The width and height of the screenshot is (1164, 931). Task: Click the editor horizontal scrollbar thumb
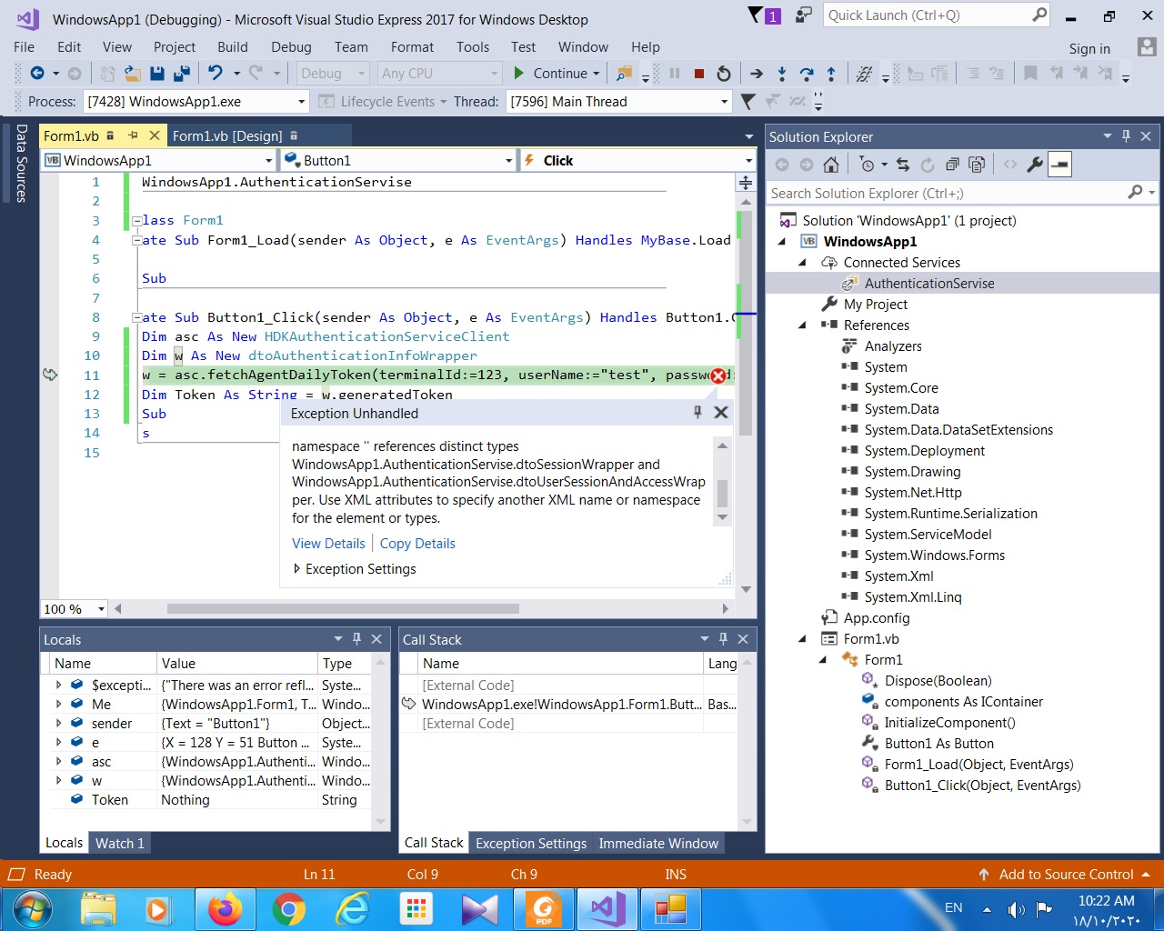(x=343, y=609)
